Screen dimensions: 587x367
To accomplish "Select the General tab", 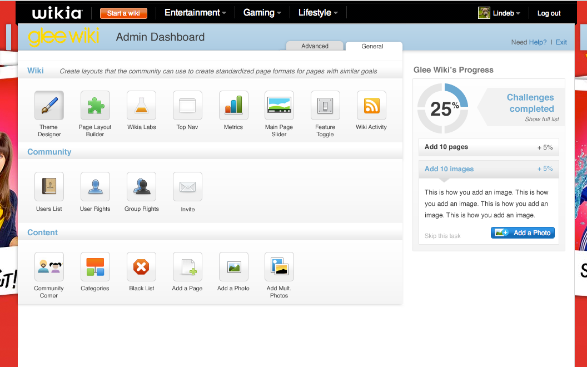I will point(372,46).
